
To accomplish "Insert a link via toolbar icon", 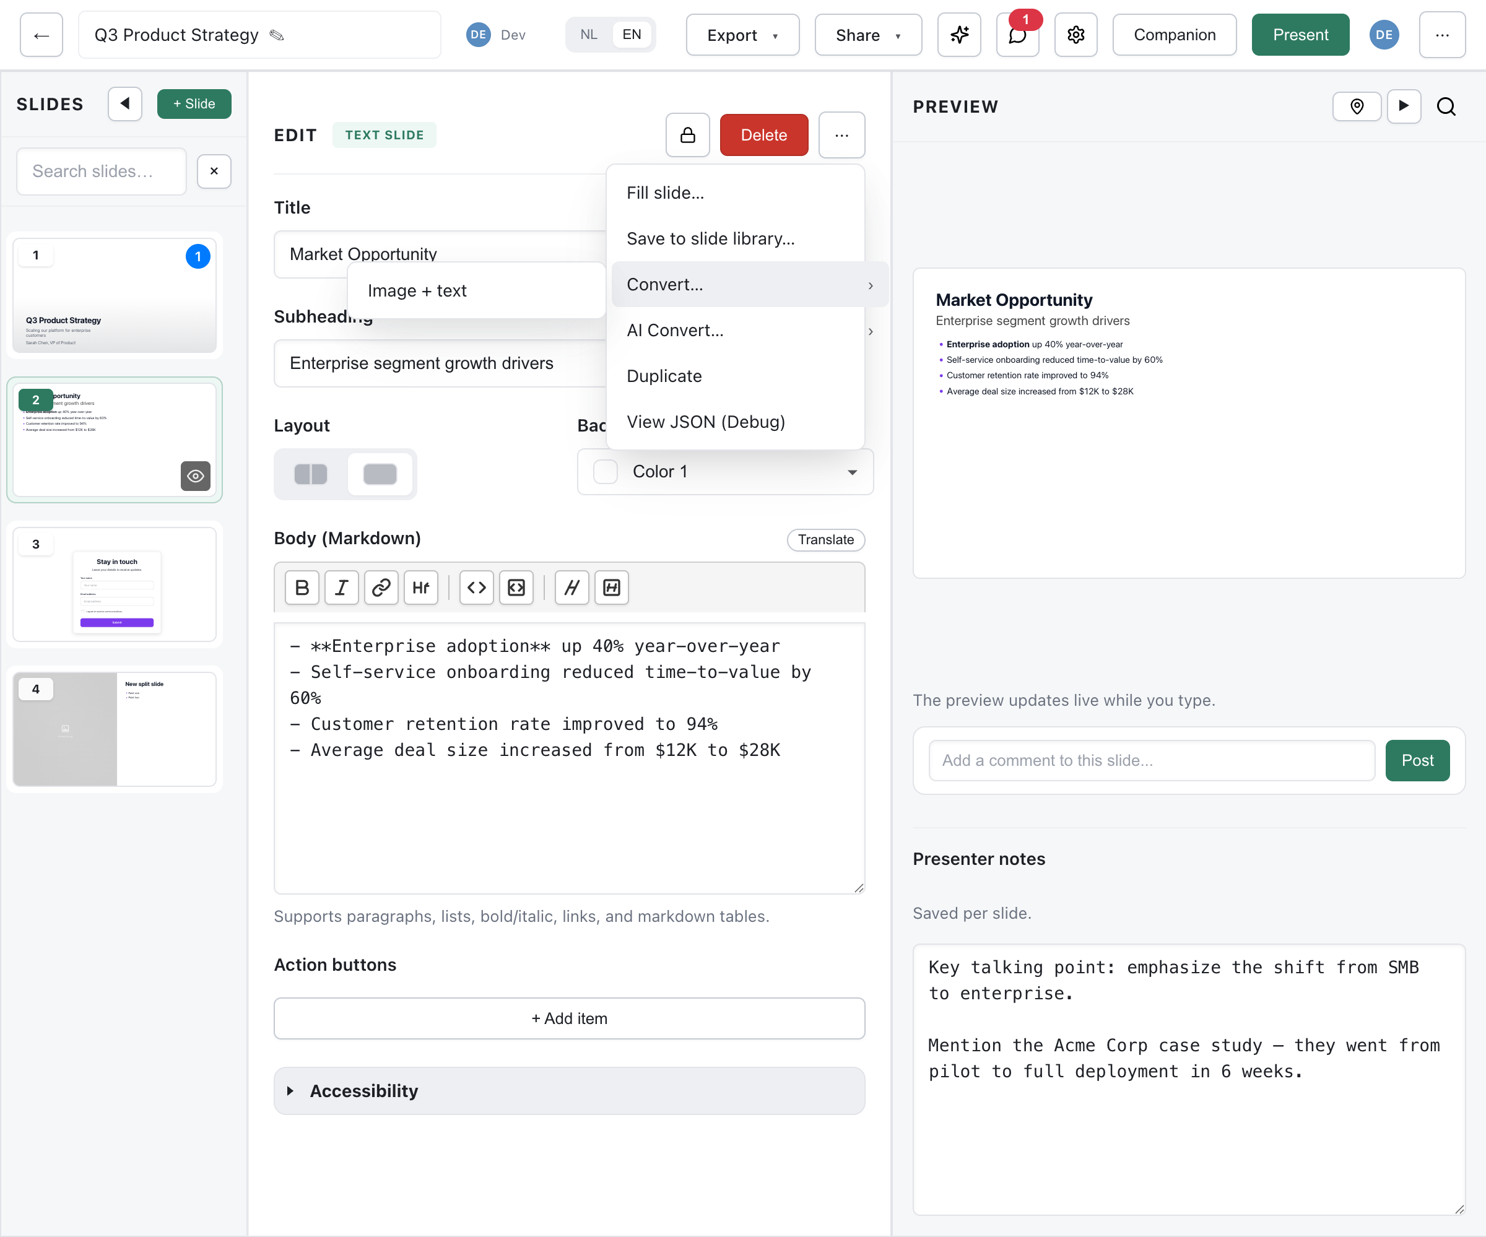I will click(x=381, y=588).
